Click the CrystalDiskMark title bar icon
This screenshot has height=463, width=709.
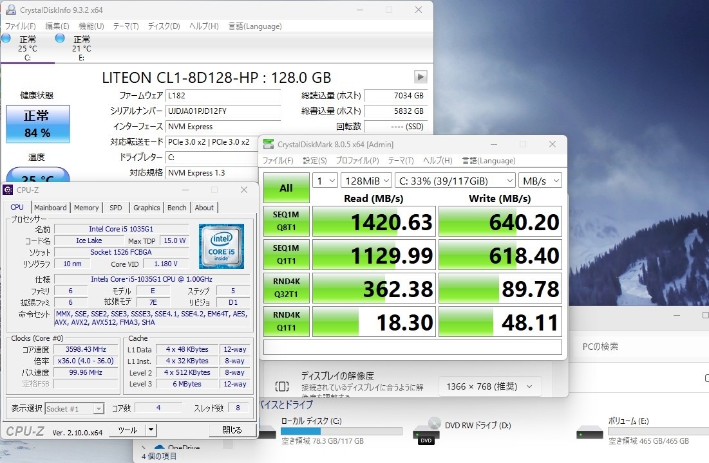pos(269,144)
